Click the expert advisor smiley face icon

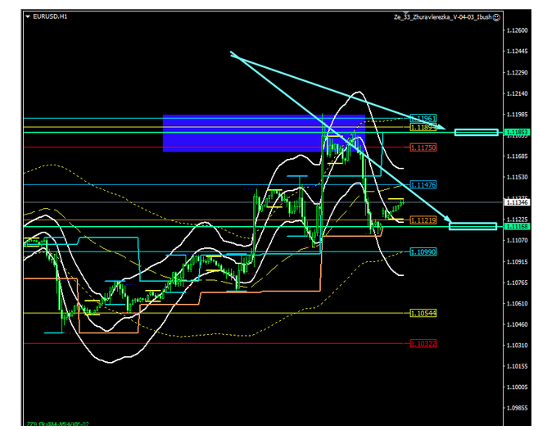pyautogui.click(x=497, y=16)
